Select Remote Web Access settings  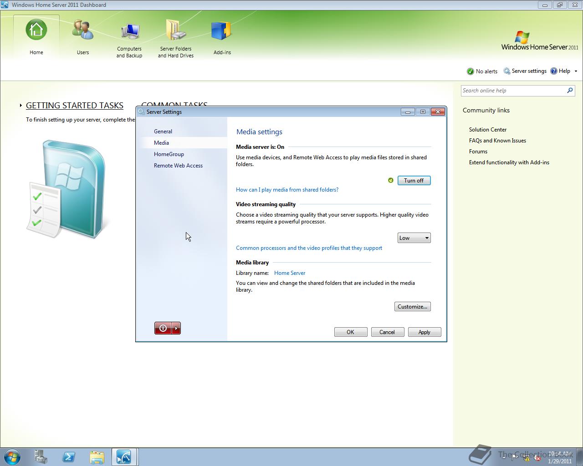[178, 166]
